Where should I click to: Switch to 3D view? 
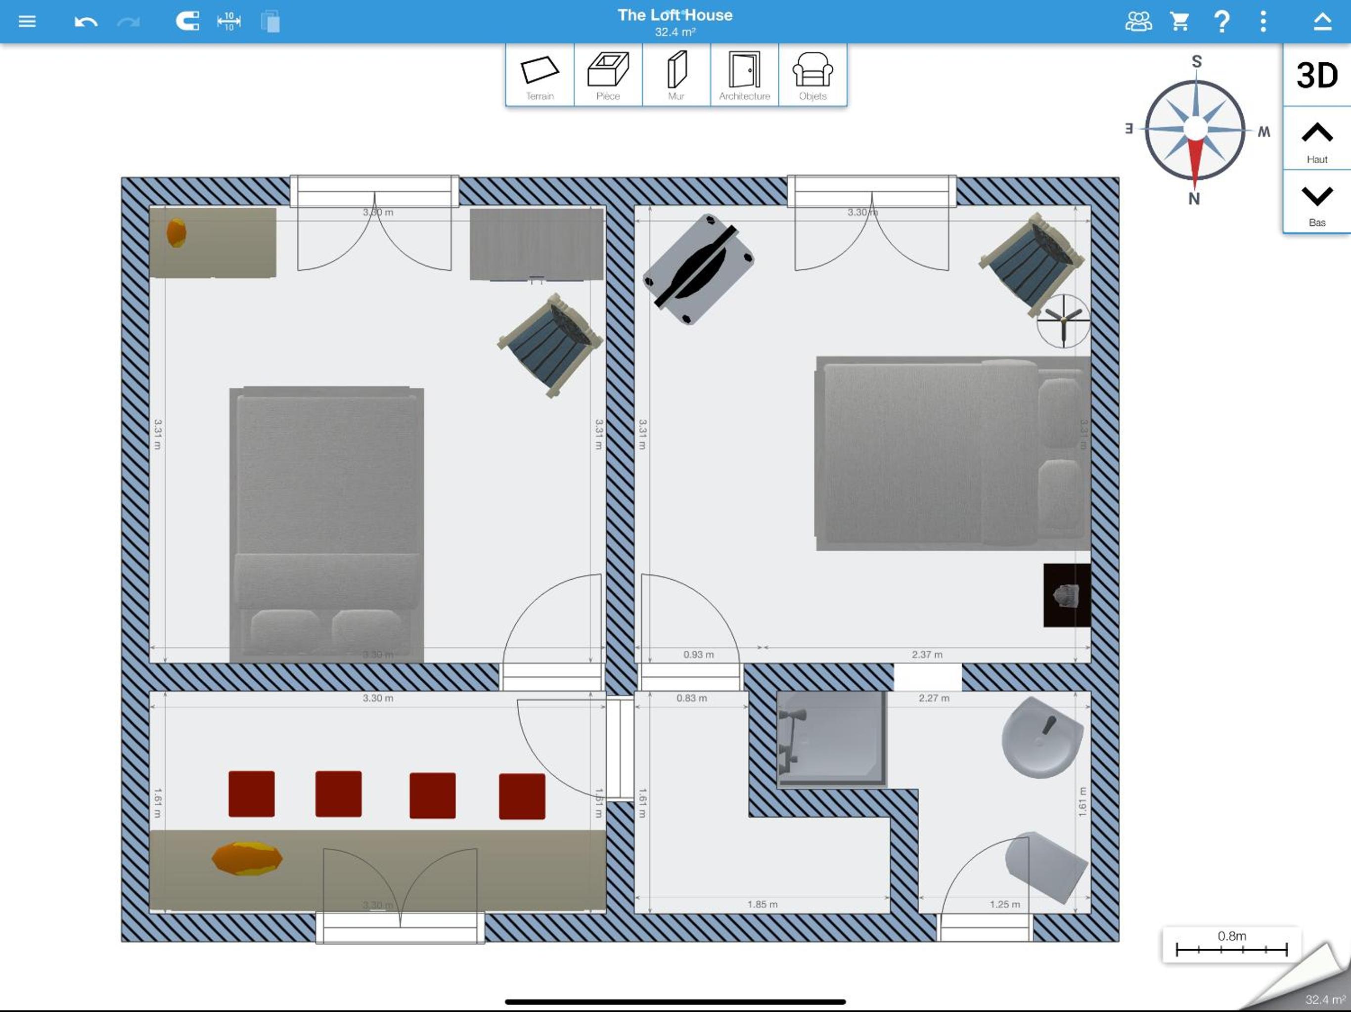coord(1317,75)
